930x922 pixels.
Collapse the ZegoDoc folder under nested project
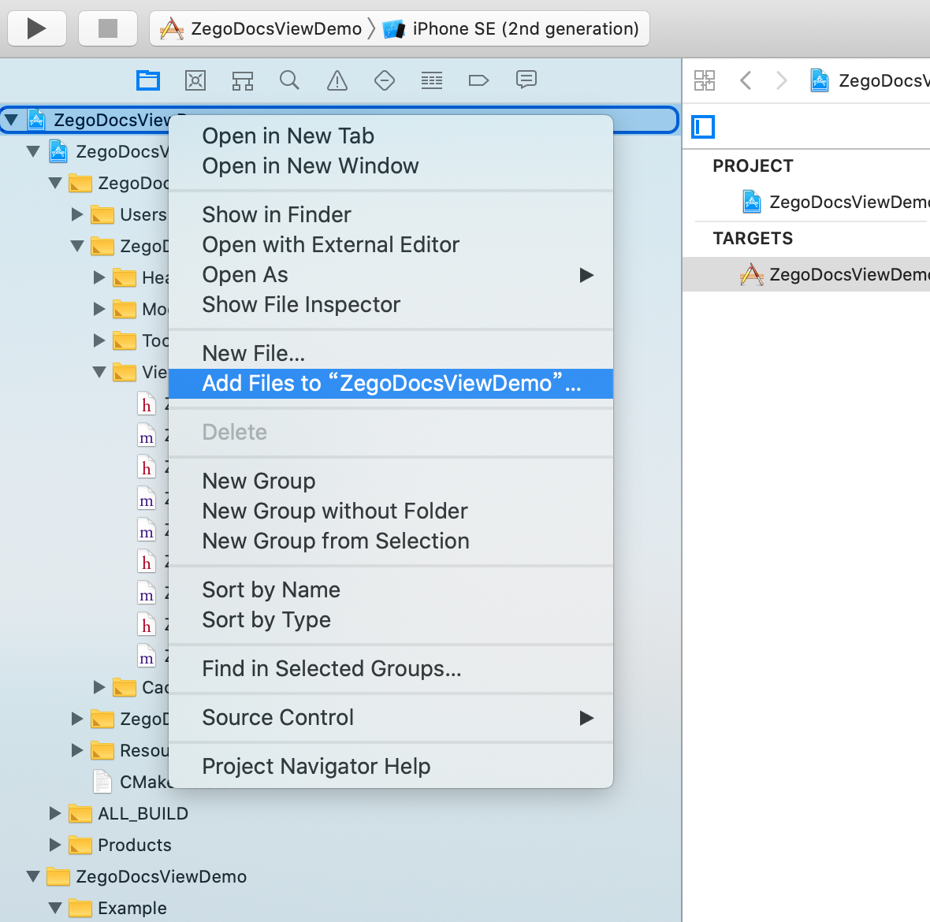(x=55, y=183)
